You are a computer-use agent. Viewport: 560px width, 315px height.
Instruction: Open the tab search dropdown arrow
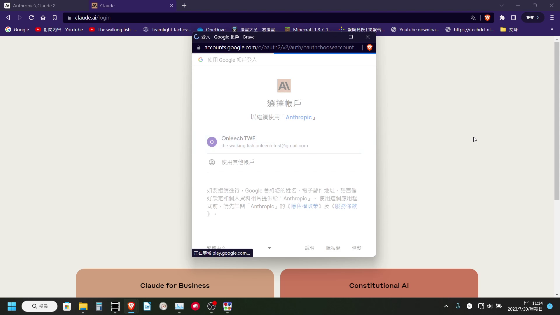(x=501, y=6)
